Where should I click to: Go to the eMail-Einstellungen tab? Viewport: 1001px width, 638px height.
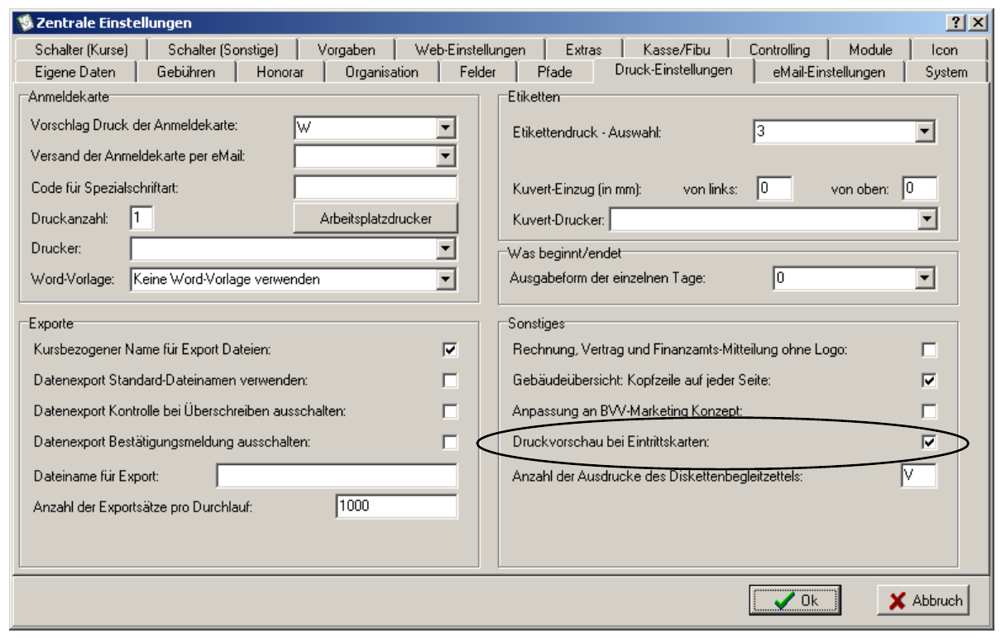point(828,72)
